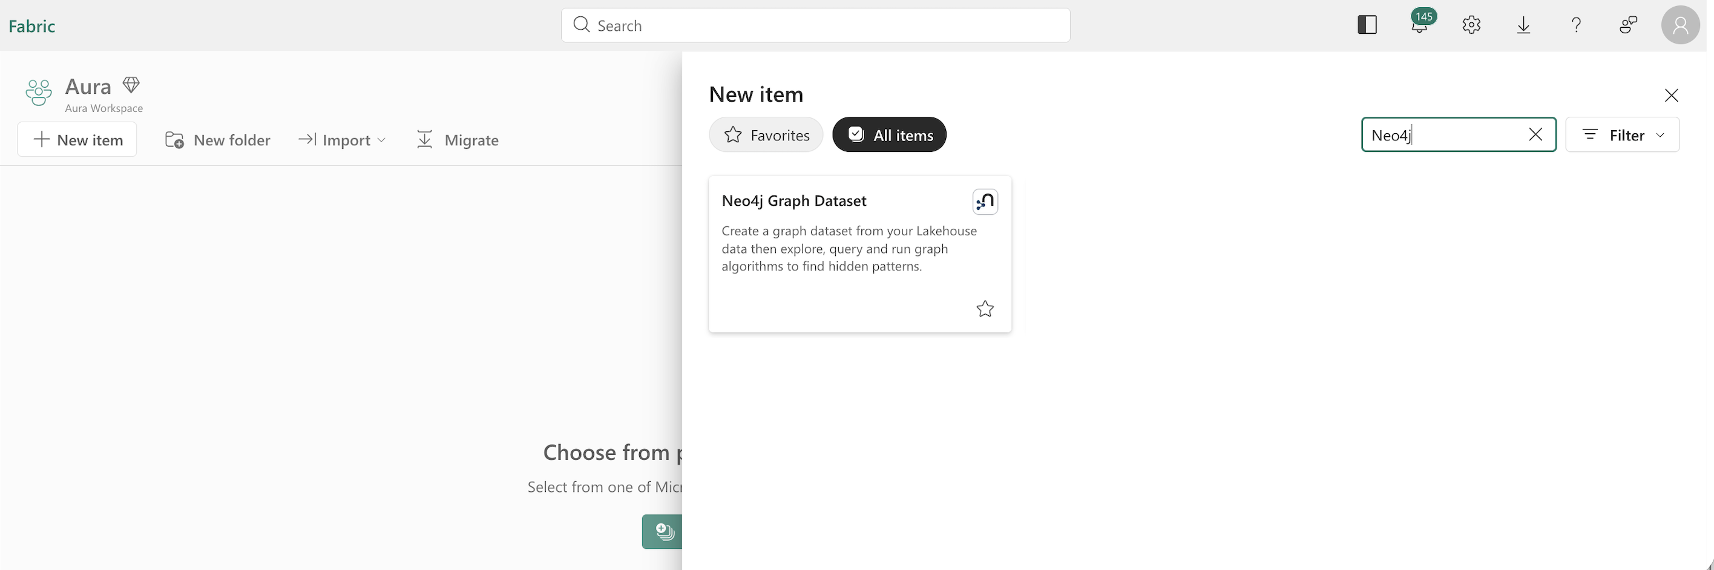
Task: Open the Fabric home link
Action: pos(32,26)
